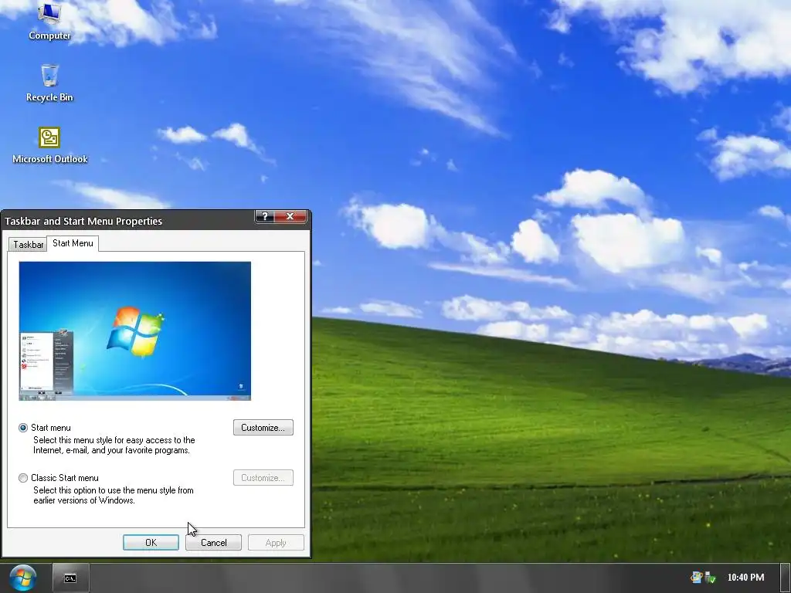Open the Computer desktop icon

click(49, 21)
